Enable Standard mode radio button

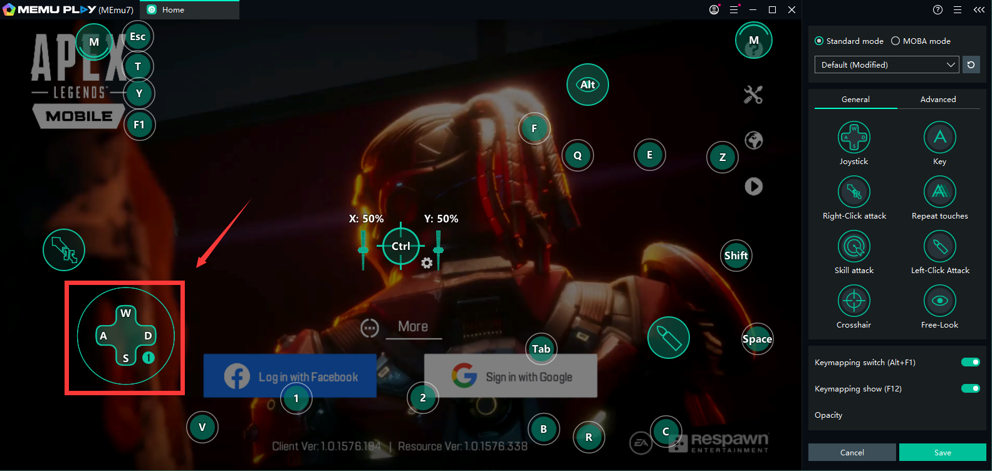[819, 41]
